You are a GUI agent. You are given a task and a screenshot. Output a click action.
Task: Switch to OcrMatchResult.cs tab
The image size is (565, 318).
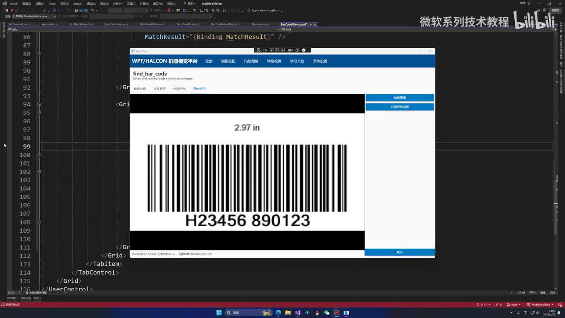coord(81,24)
